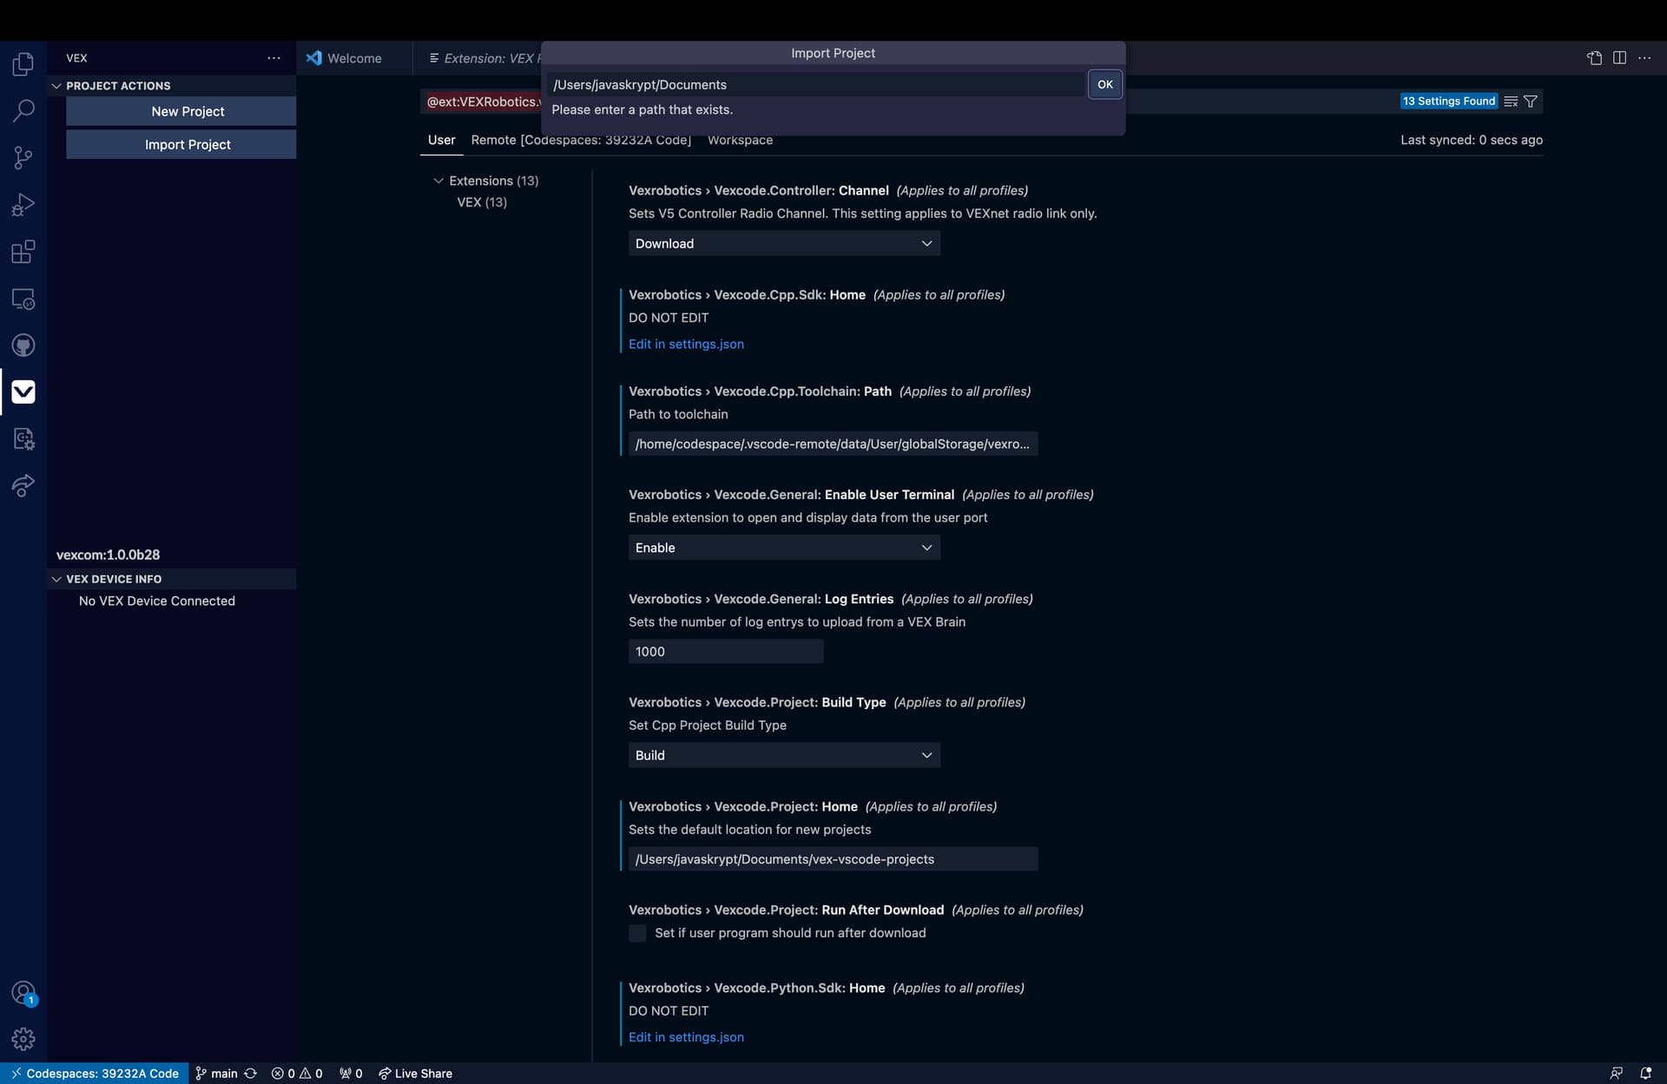Select the Workspace settings tab

(740, 140)
